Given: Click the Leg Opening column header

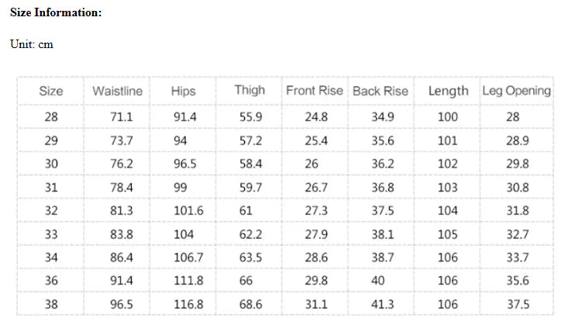Looking at the screenshot, I should tap(516, 90).
